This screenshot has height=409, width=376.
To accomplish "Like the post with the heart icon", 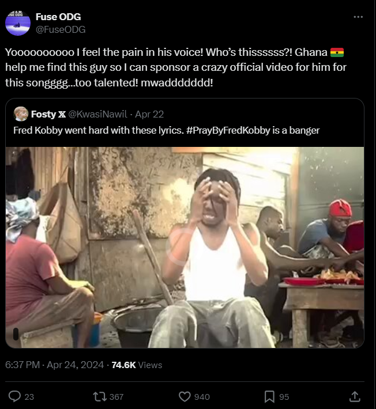I will 185,396.
